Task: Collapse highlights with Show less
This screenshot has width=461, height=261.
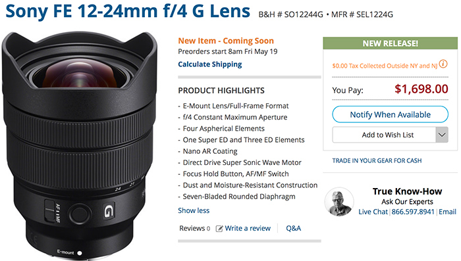Action: point(194,210)
